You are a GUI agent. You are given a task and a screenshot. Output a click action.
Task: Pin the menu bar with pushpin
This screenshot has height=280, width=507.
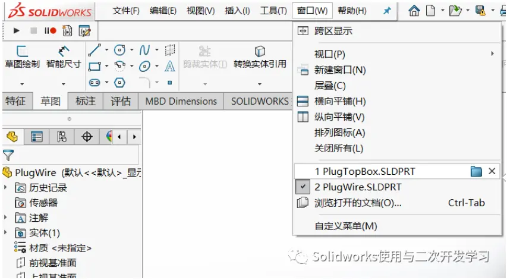tap(387, 11)
